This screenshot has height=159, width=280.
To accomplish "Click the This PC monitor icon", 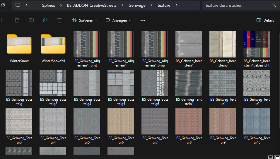I will click(18, 5).
